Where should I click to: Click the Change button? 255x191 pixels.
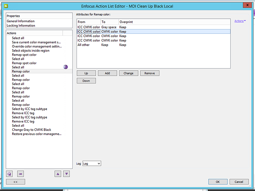[129, 73]
